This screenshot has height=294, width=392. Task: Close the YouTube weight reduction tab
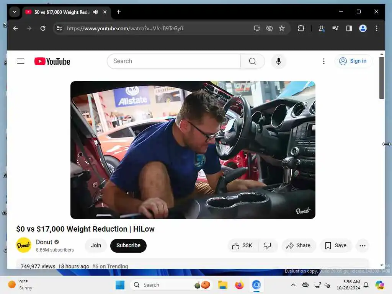click(105, 12)
